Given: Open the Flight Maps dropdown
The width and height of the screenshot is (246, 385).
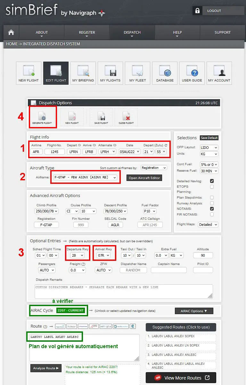Looking at the screenshot, I should click(x=208, y=225).
